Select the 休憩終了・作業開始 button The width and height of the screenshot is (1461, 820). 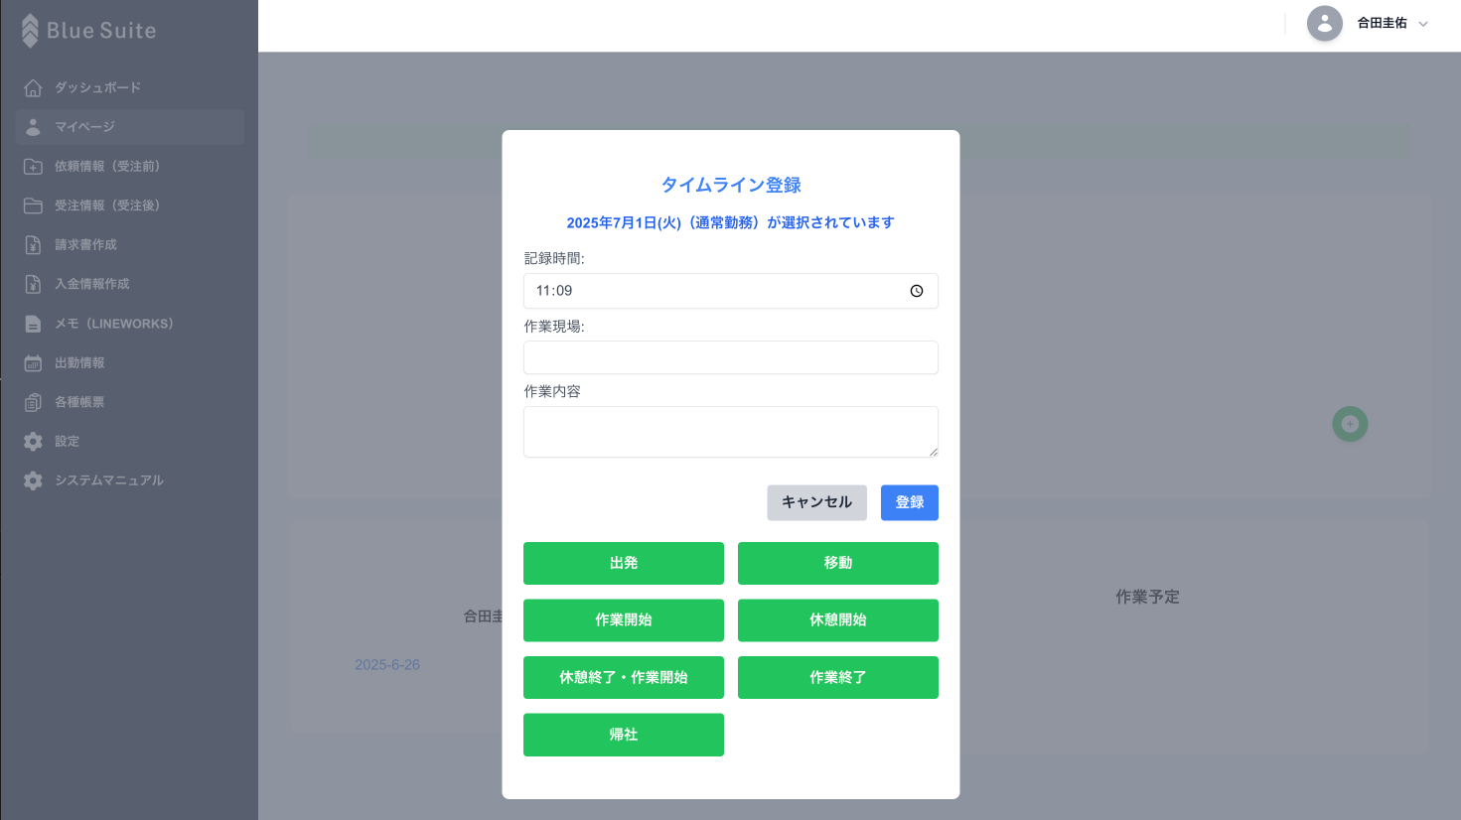tap(624, 677)
